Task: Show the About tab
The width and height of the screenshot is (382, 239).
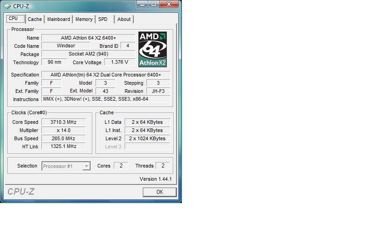Action: (124, 19)
